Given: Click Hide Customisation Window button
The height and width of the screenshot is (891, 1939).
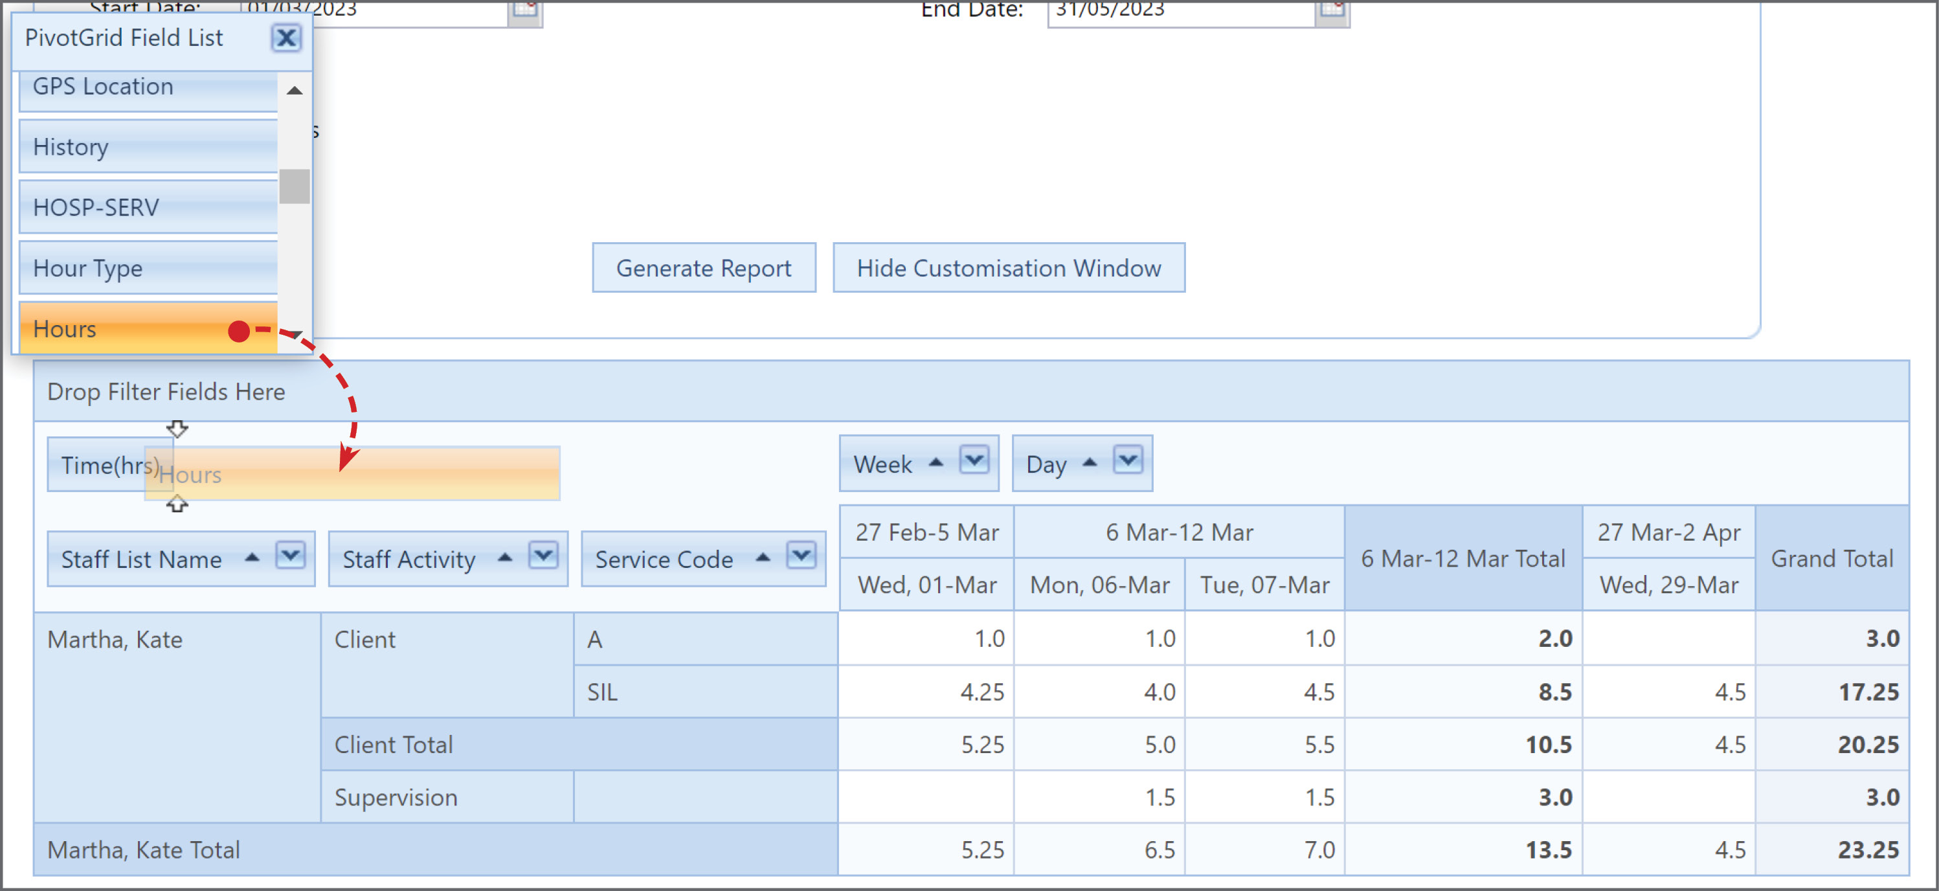Looking at the screenshot, I should click(x=1009, y=267).
